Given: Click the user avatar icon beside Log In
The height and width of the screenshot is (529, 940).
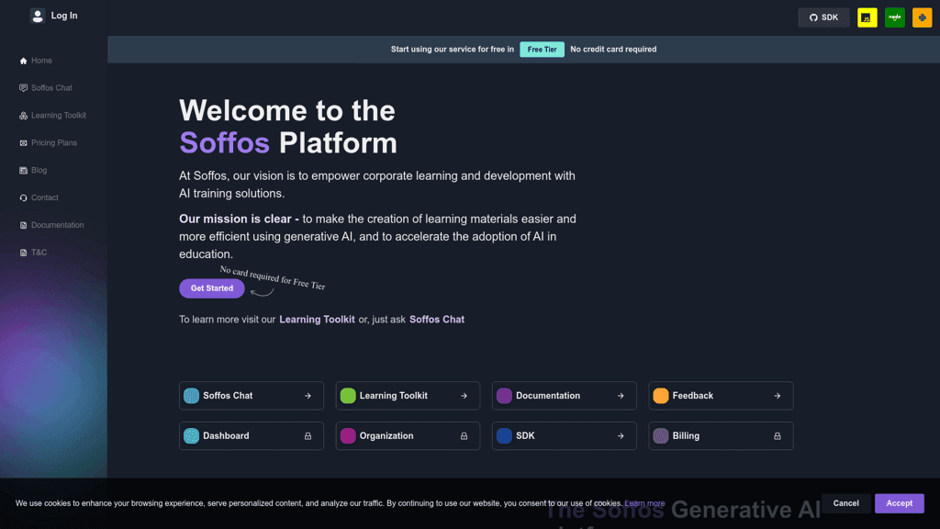Looking at the screenshot, I should [x=38, y=16].
